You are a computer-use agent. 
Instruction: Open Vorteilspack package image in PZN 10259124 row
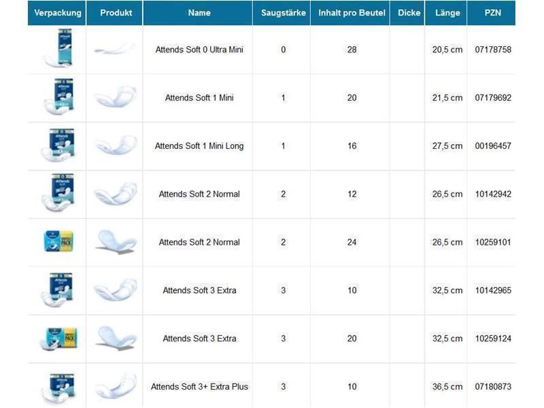[58, 338]
